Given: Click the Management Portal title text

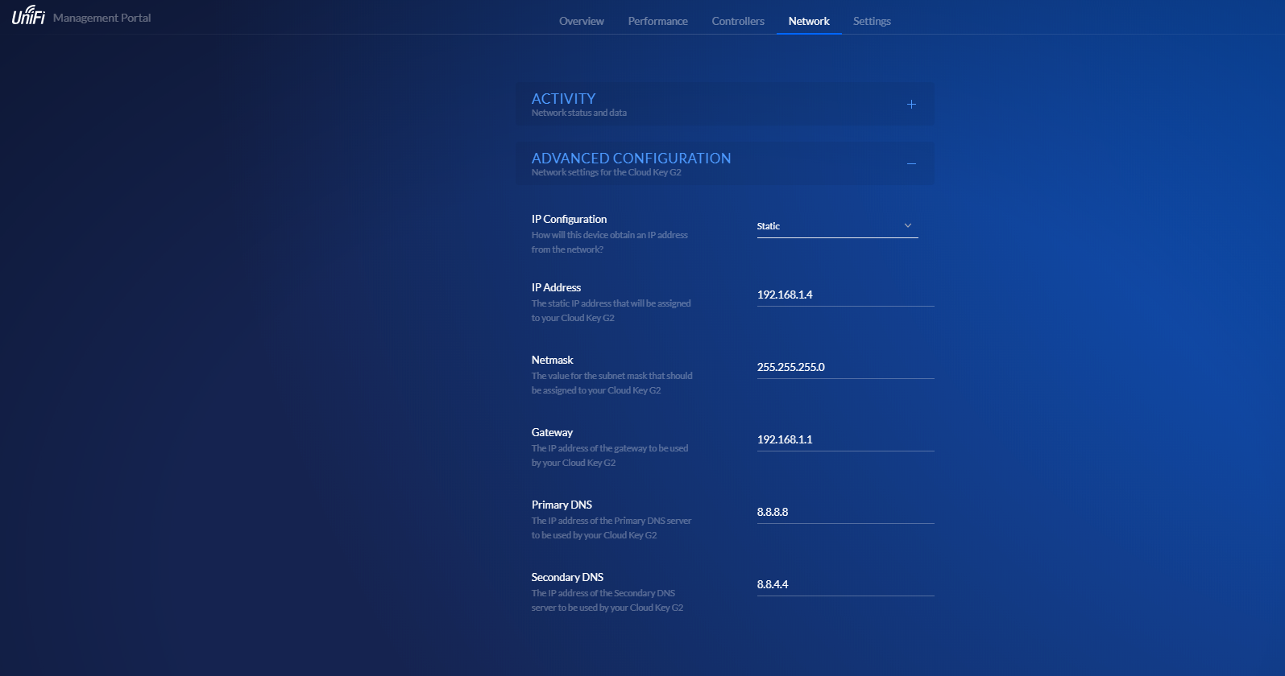Looking at the screenshot, I should [102, 18].
